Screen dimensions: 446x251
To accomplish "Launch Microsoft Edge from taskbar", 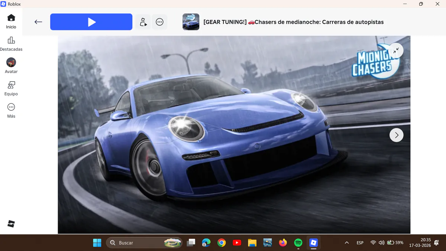I will click(206, 243).
